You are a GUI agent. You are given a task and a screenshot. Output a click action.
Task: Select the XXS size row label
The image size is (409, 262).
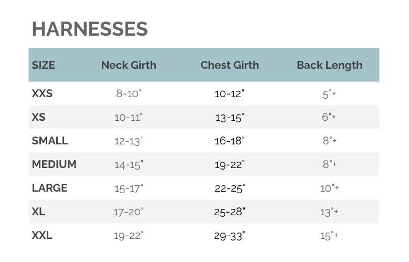click(42, 94)
